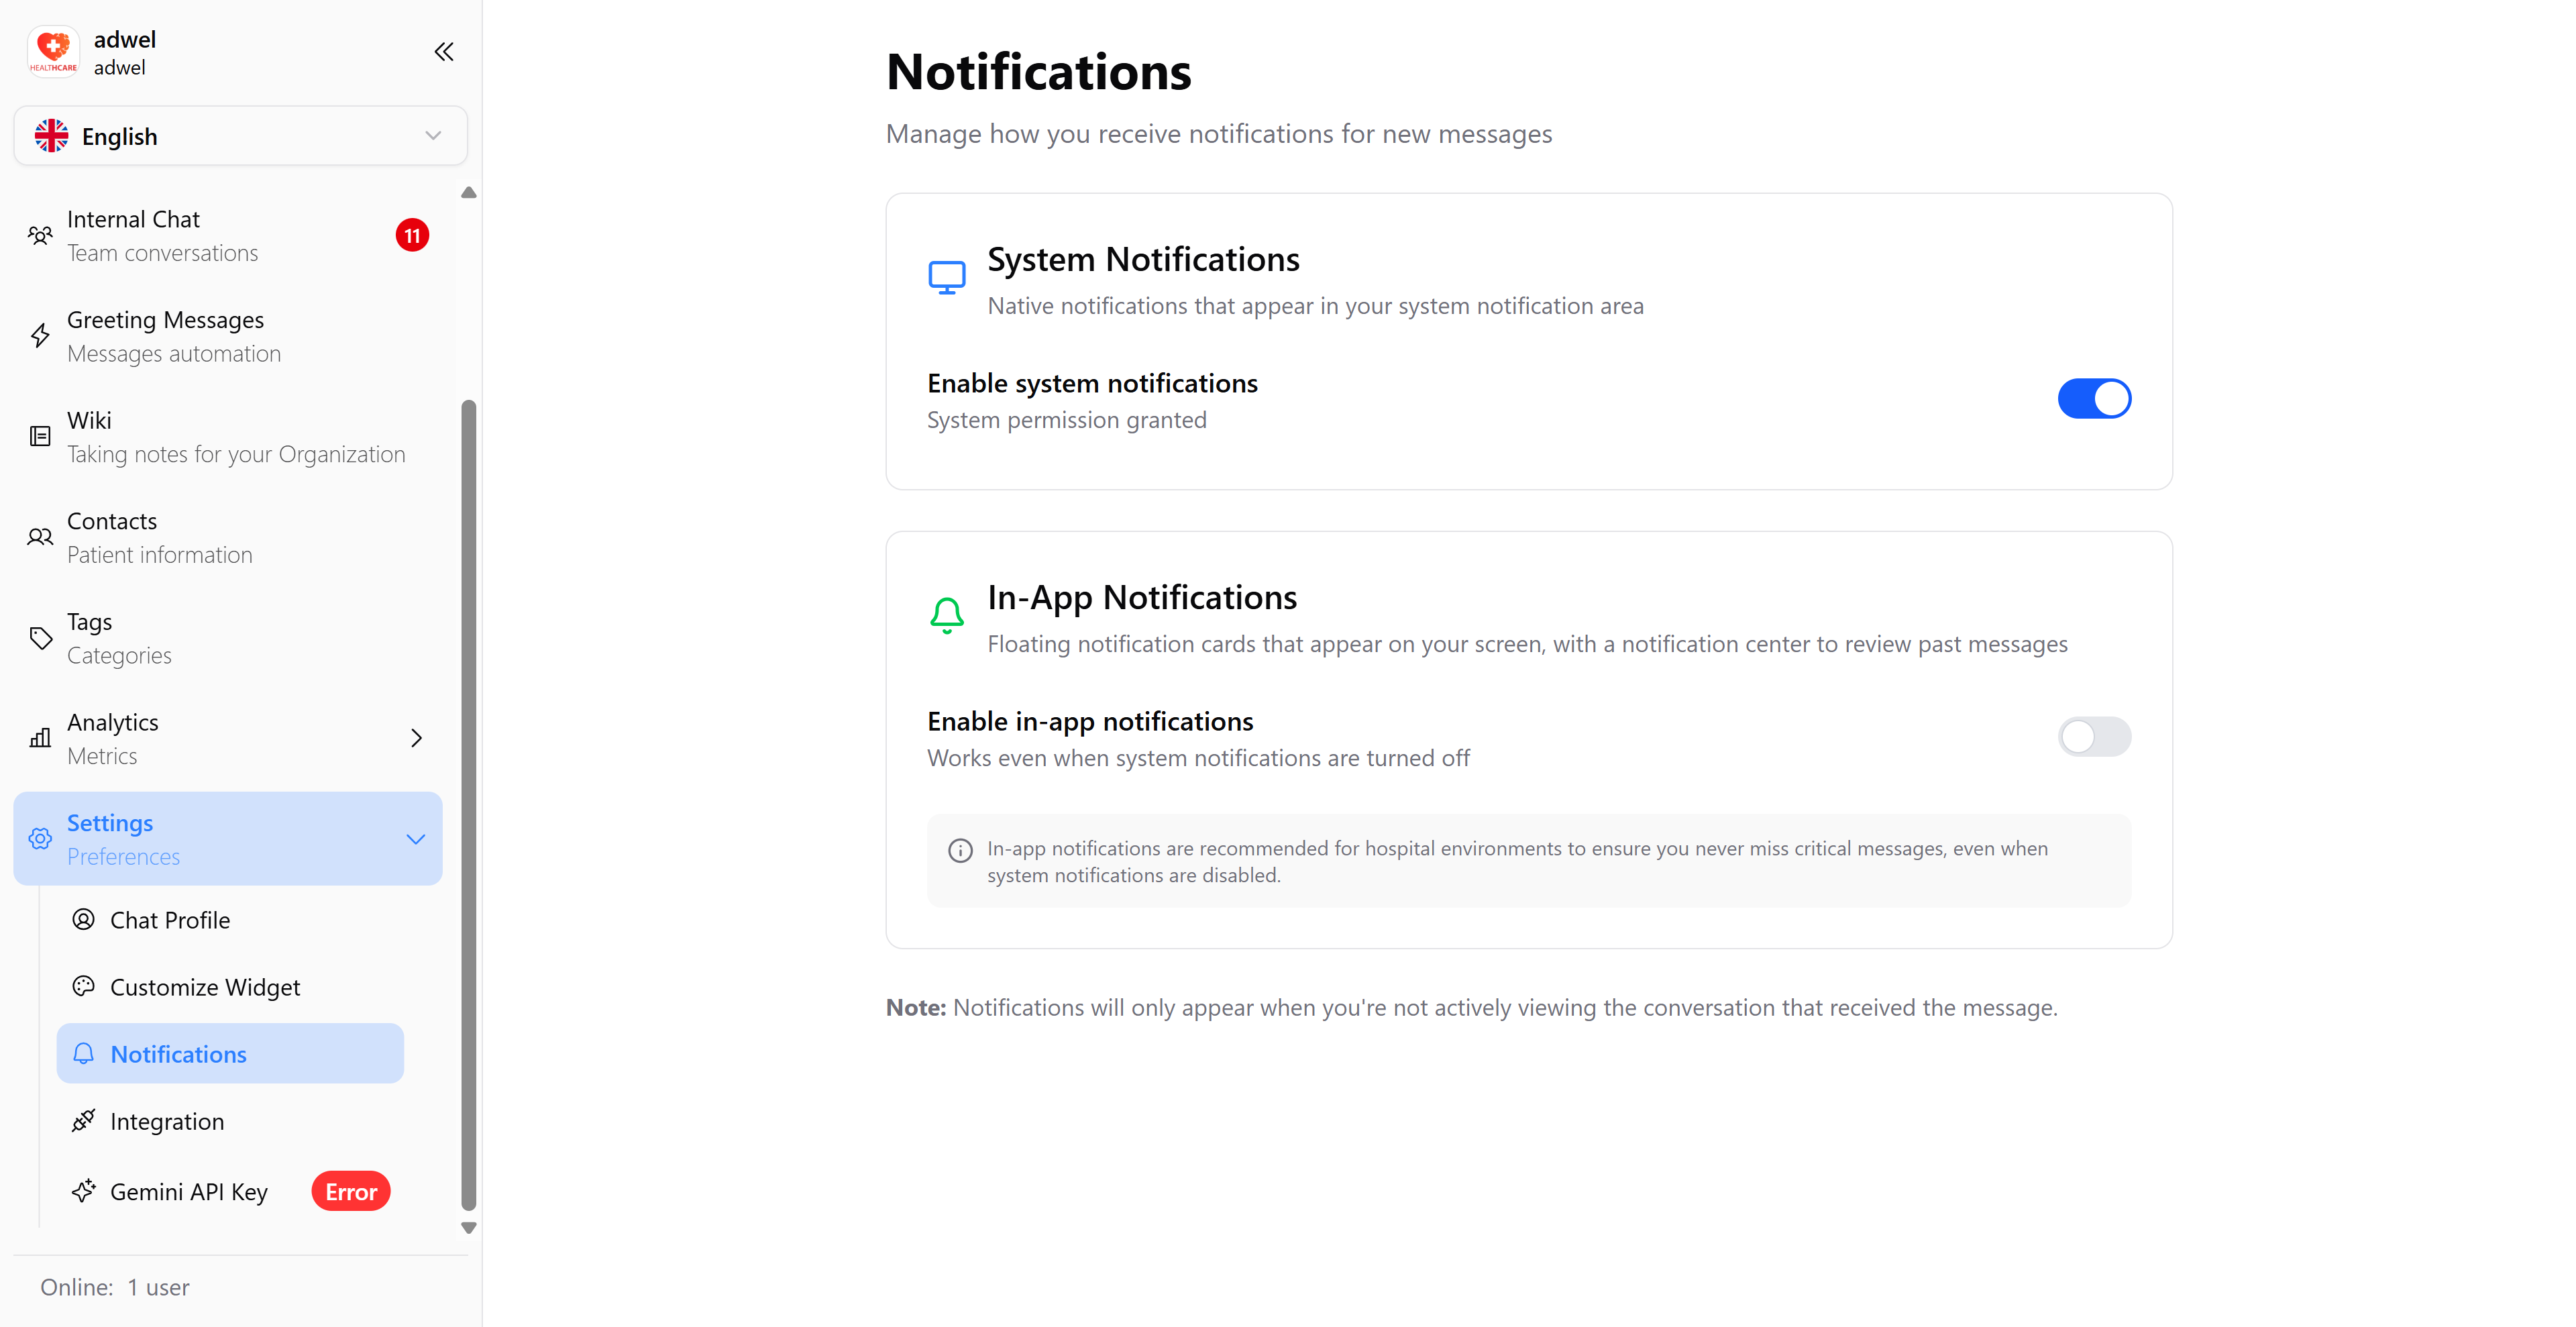Click the Analytics metrics icon
Screen dimensions: 2576x1327
(40, 738)
